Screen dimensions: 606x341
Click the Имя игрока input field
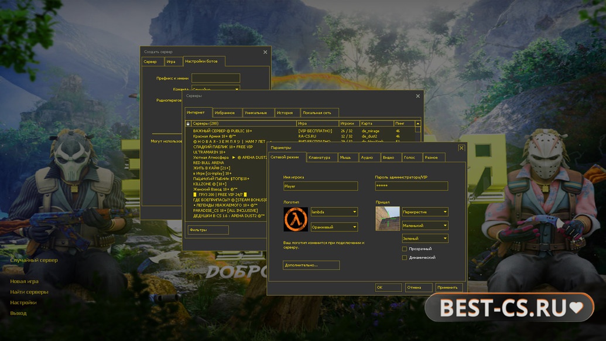point(320,186)
